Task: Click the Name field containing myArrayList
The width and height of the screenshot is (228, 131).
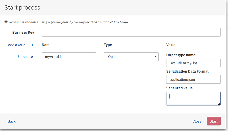Action: pyautogui.click(x=69, y=57)
